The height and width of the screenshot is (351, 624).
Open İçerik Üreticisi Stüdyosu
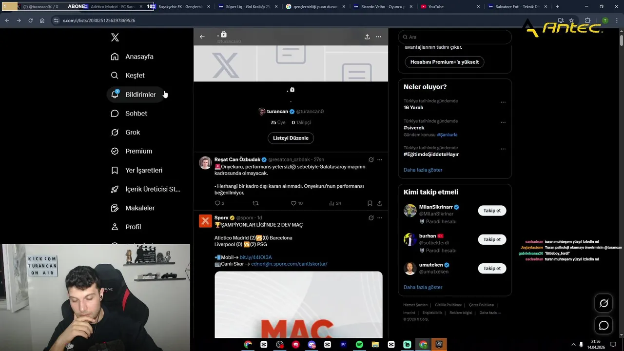(146, 189)
